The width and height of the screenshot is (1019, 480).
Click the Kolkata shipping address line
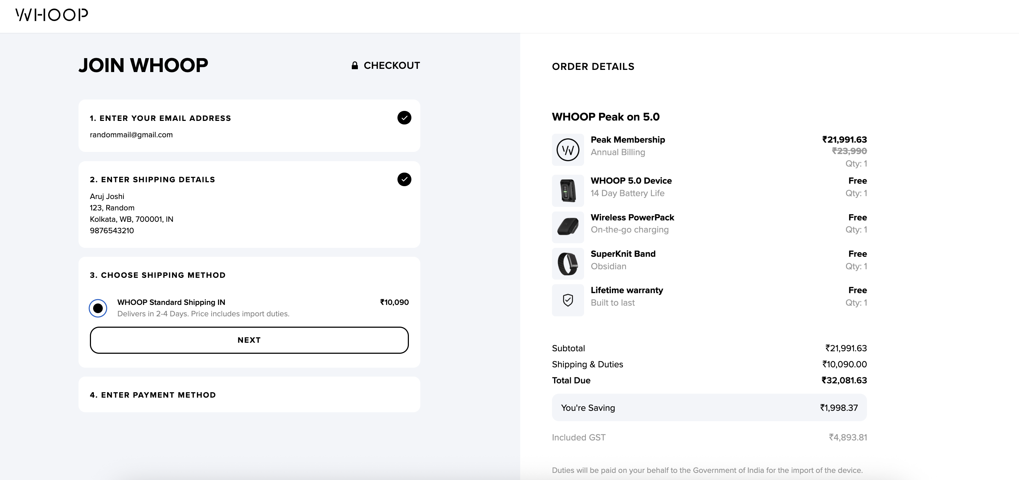click(131, 219)
